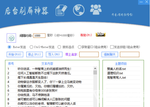Click the 开始(F10) button
The image size is (150, 107).
[15, 54]
